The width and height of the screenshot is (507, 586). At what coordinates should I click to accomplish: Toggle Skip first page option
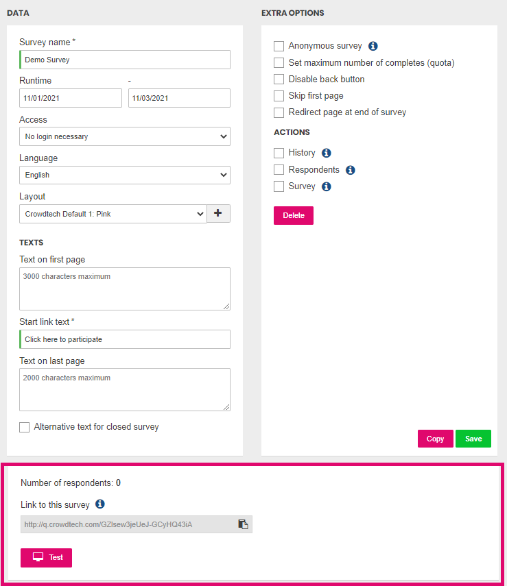[x=279, y=96]
